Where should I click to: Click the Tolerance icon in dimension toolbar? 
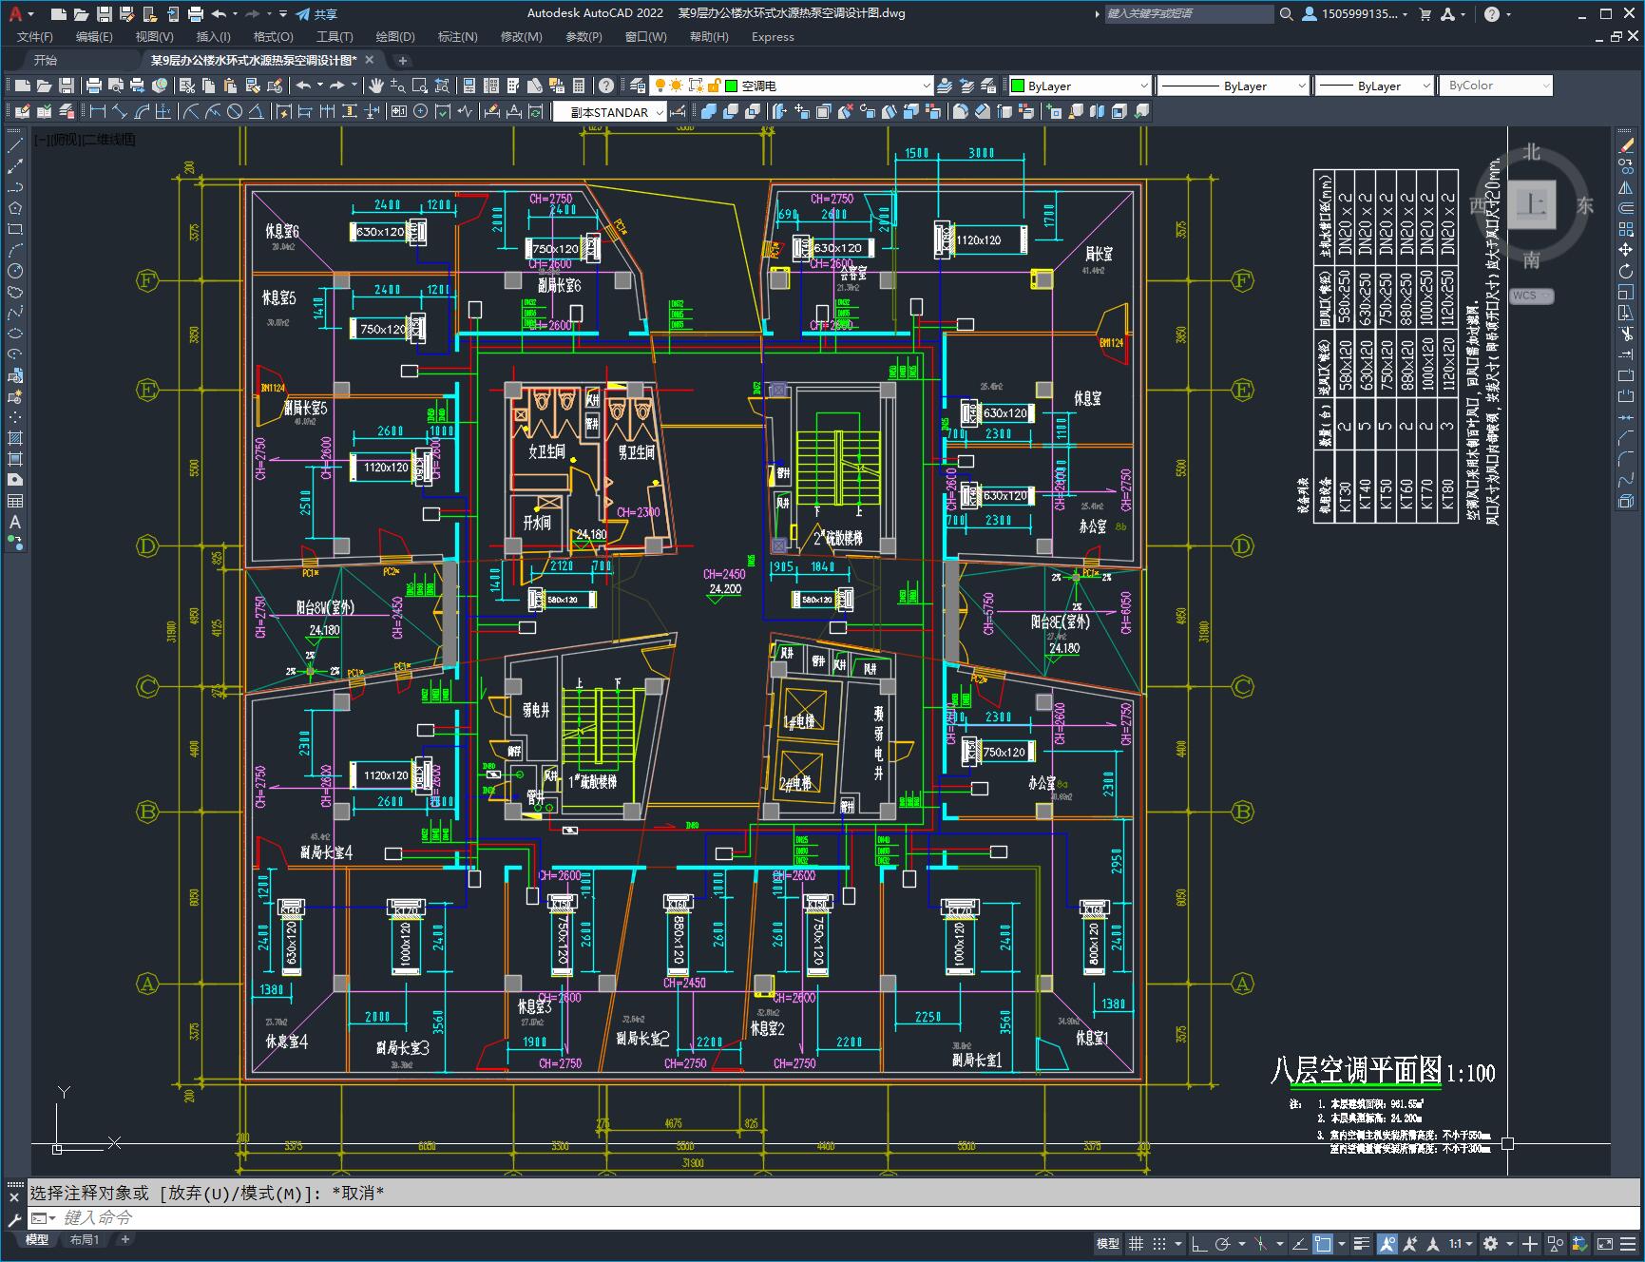pos(398,112)
